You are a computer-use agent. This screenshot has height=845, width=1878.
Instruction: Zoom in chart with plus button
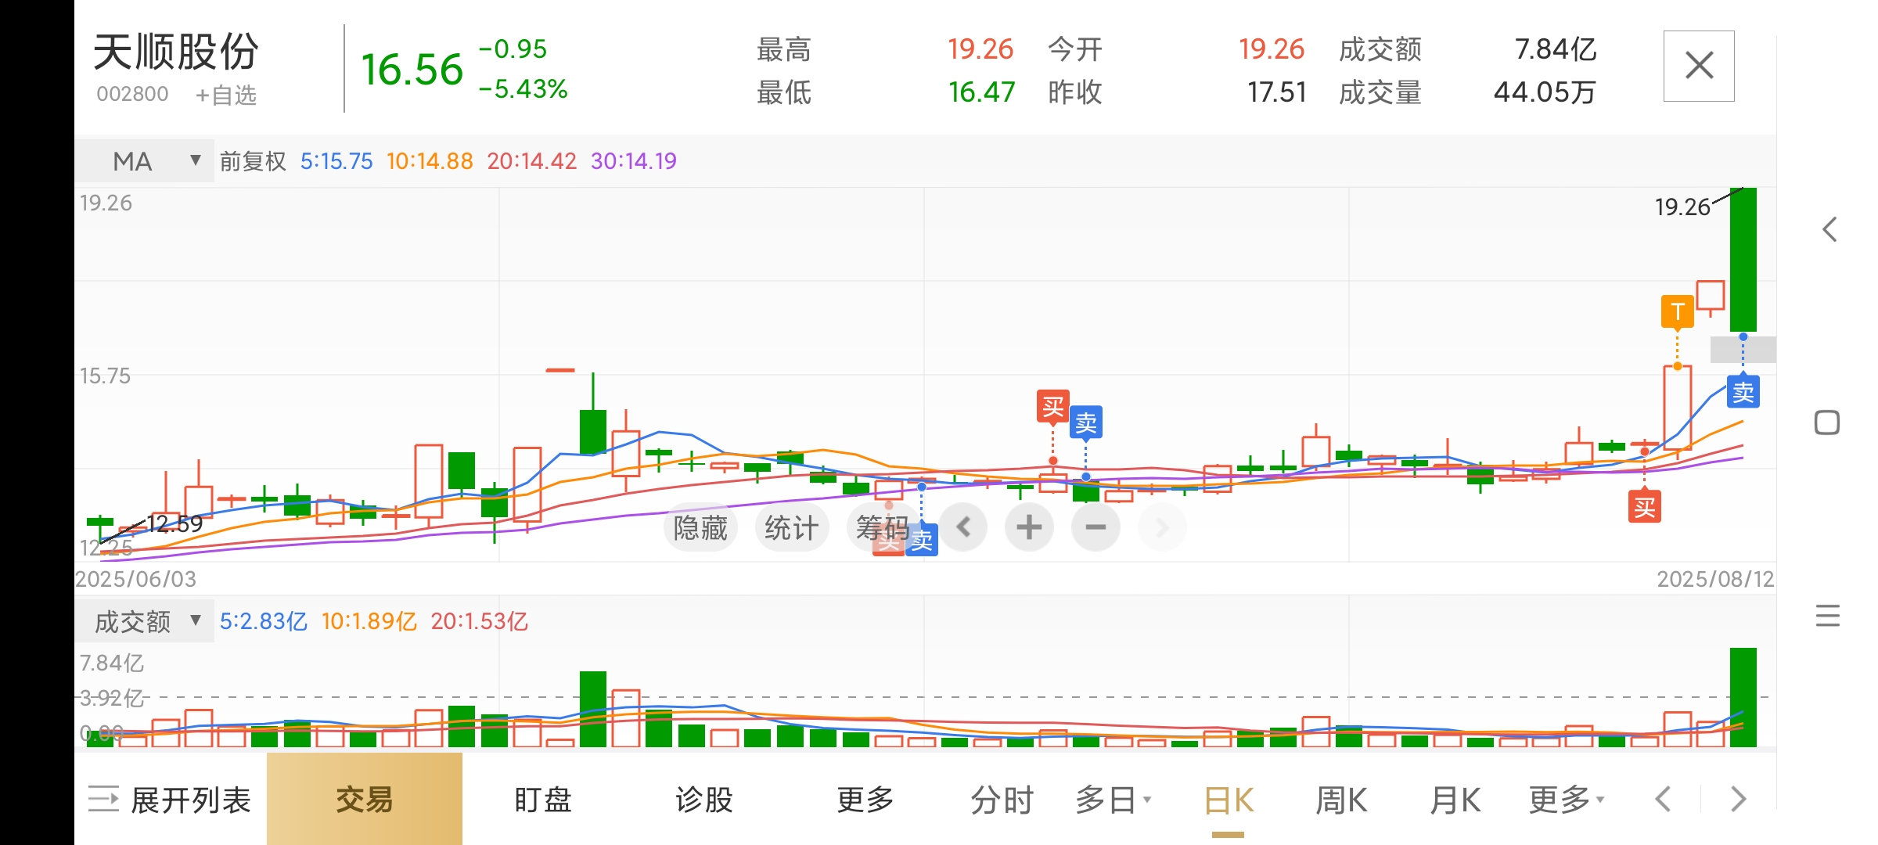(x=1029, y=527)
